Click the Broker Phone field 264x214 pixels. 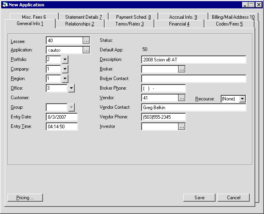(x=163, y=88)
